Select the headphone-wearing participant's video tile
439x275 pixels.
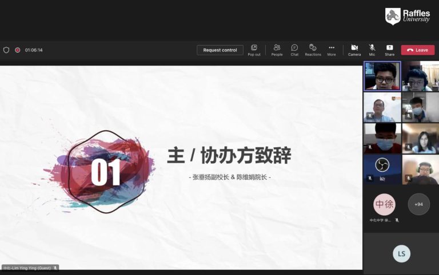coord(420,169)
